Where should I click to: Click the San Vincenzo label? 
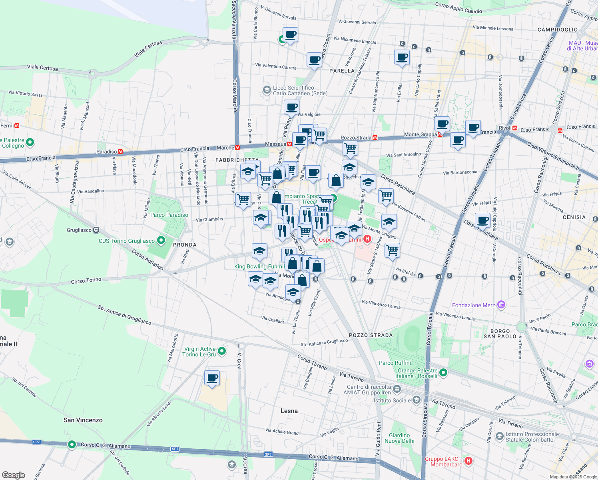point(83,420)
